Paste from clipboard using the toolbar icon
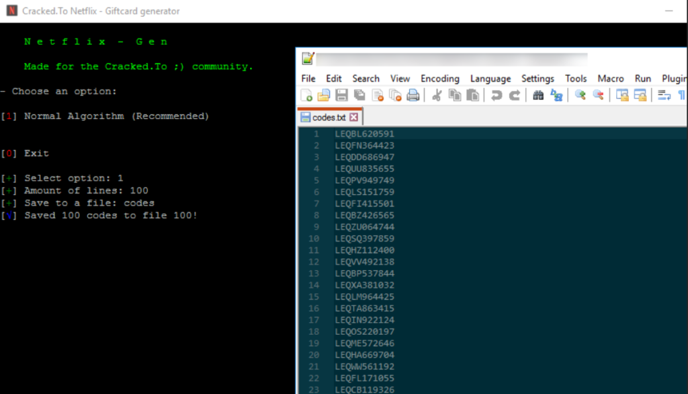Image resolution: width=688 pixels, height=394 pixels. coord(472,95)
